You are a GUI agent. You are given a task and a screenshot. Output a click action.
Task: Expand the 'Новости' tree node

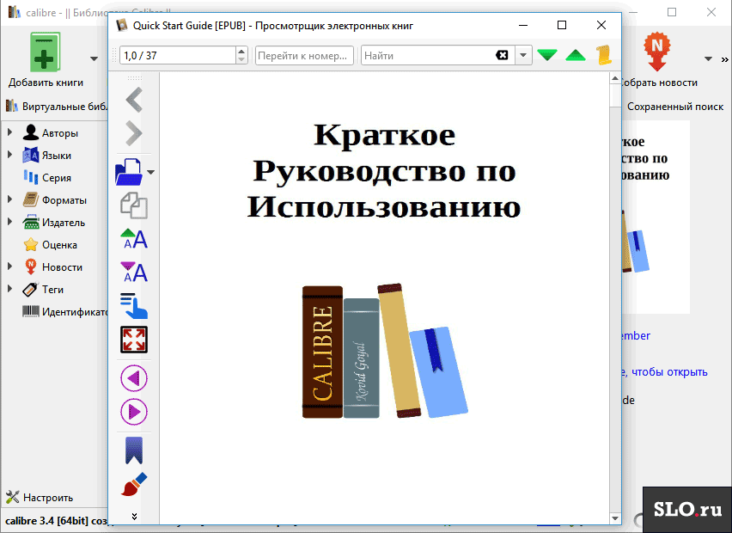tap(9, 266)
